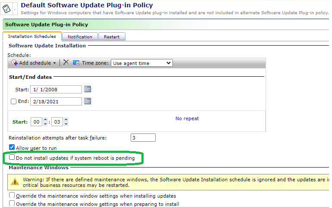Viewport: 332px width, 208px height.
Task: Check Do not install updates if reboot pending
Action: 12,158
